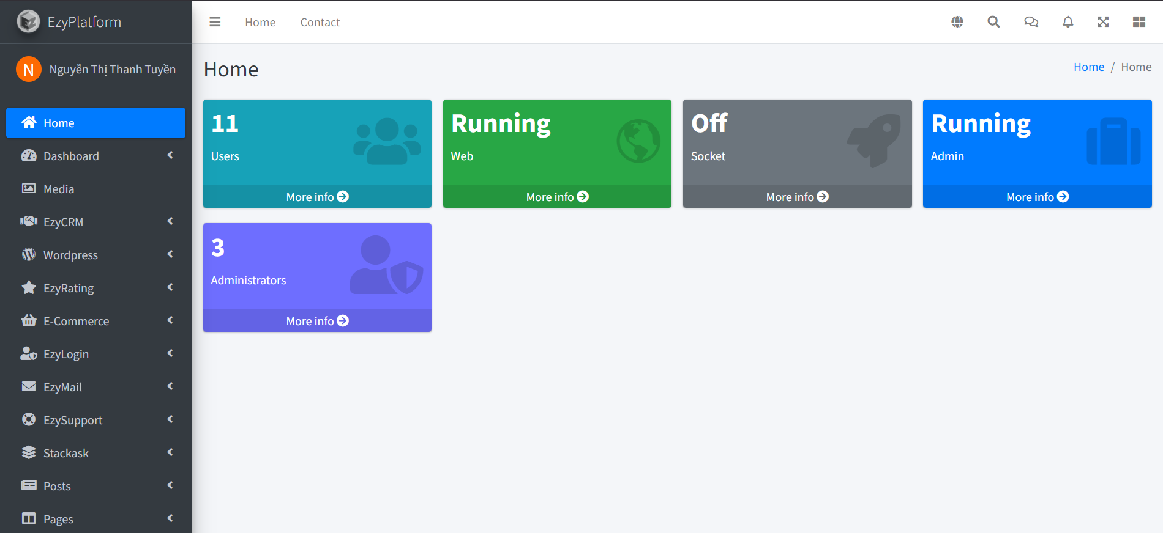Expand the EzyCRM menu chevron
The height and width of the screenshot is (533, 1163).
[170, 221]
